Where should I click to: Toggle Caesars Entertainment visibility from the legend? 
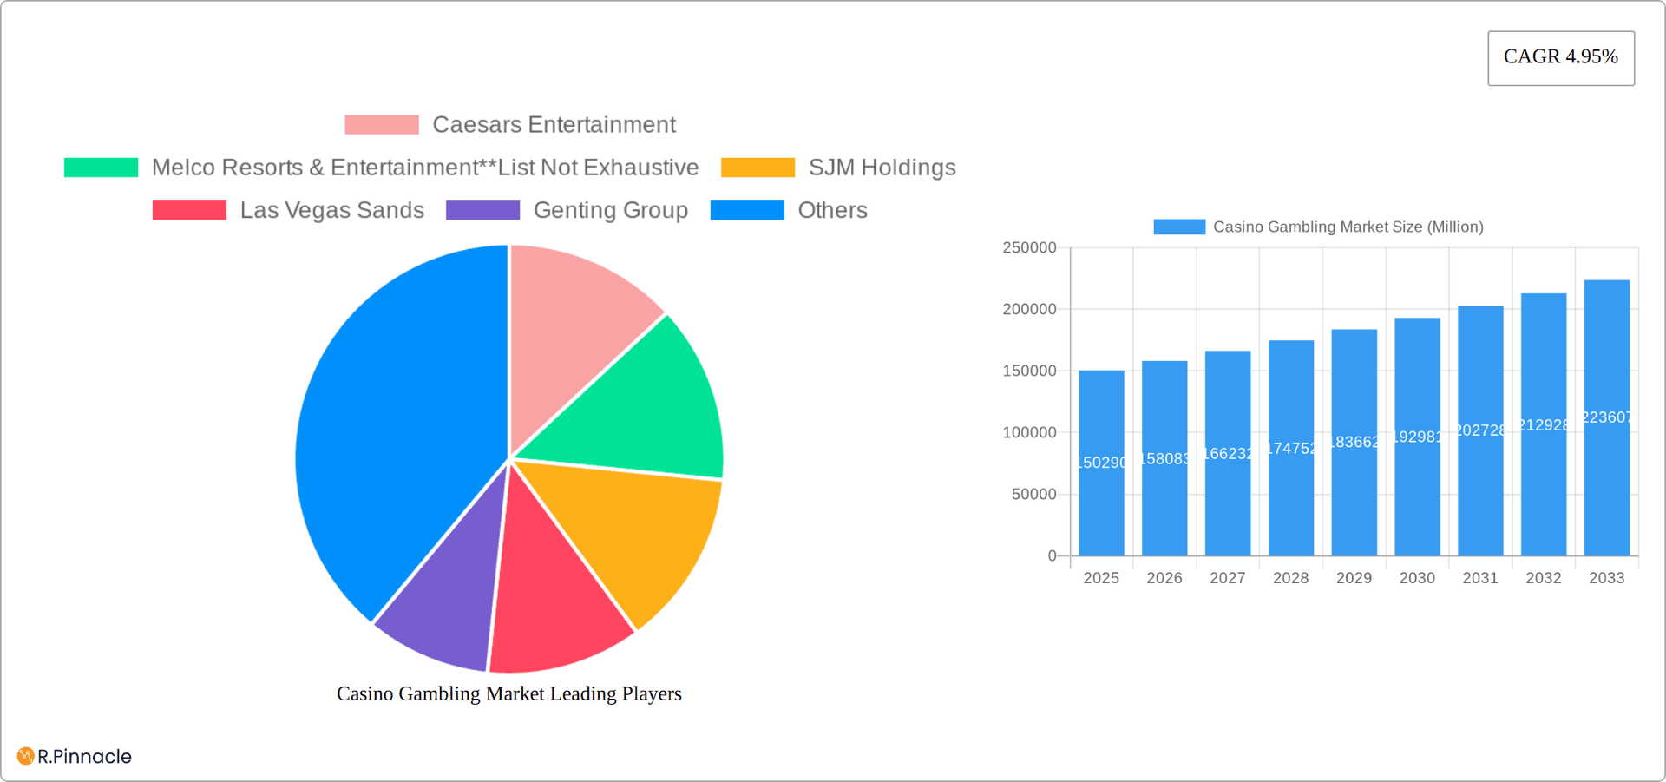click(553, 124)
